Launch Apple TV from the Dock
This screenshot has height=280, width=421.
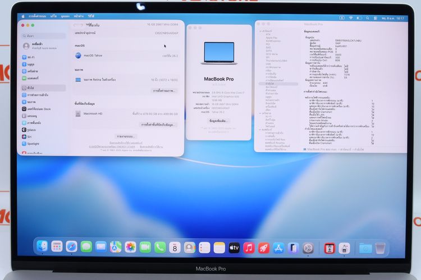click(x=234, y=248)
